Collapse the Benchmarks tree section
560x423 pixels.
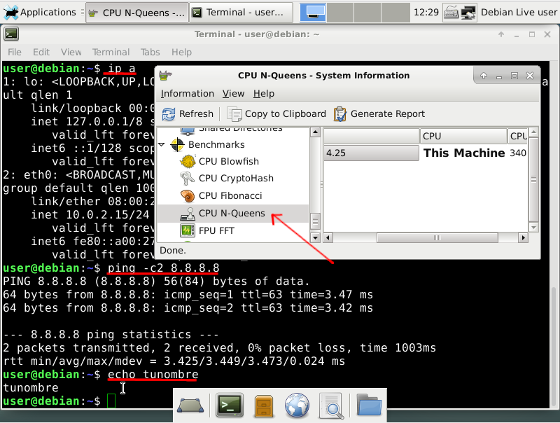click(162, 145)
